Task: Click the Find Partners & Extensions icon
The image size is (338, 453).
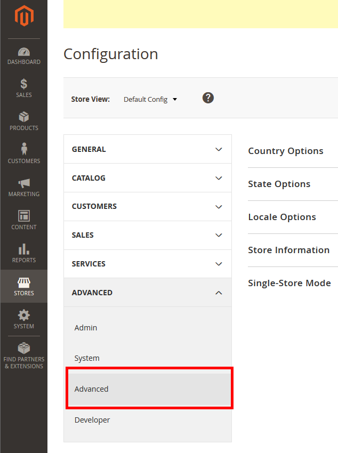Action: [23, 349]
